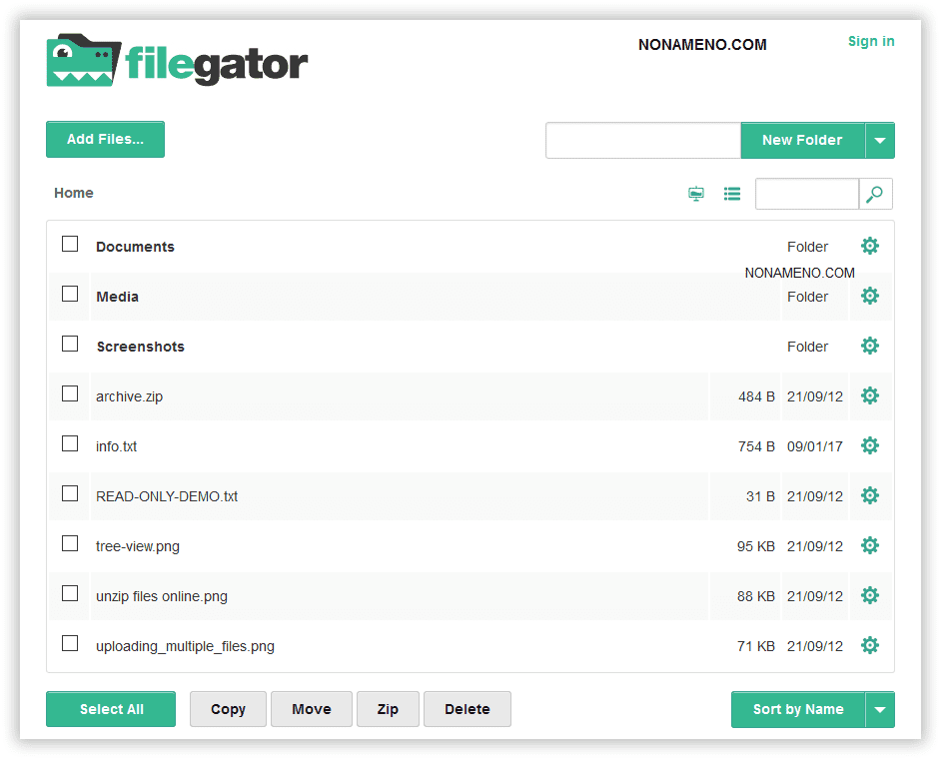Expand the New Folder dropdown arrow
The height and width of the screenshot is (759, 941).
[880, 141]
